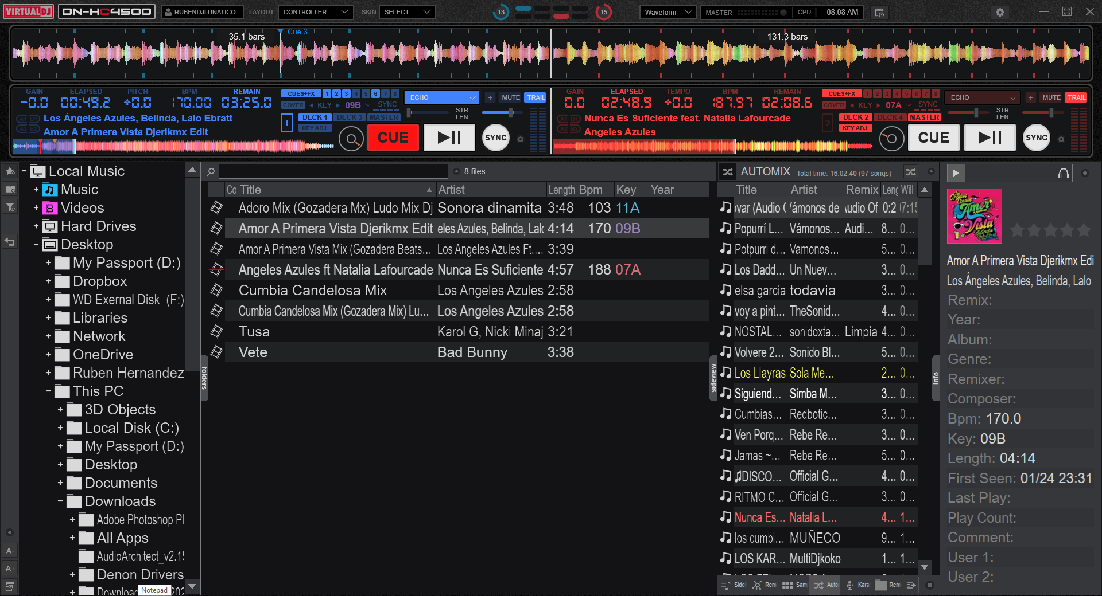Click the music note icon beside Los Llayras row
Viewport: 1102px width, 596px height.
(x=726, y=373)
